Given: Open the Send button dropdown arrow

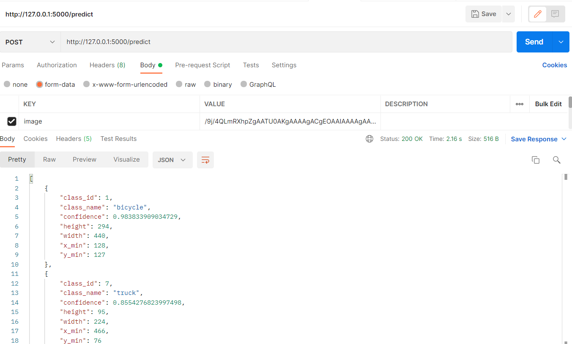Looking at the screenshot, I should coord(561,42).
